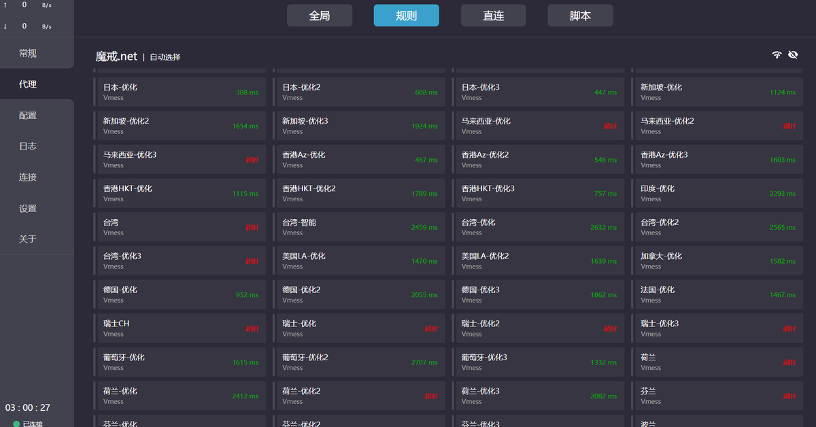The image size is (816, 427).
Task: Select the 德国-优化3 proxy node
Action: click(538, 294)
